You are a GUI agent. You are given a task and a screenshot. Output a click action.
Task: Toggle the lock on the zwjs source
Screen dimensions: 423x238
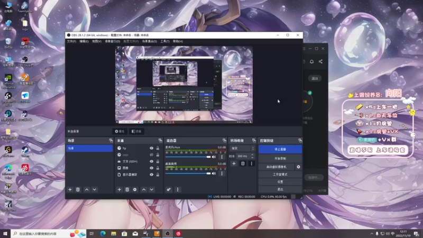[158, 155]
